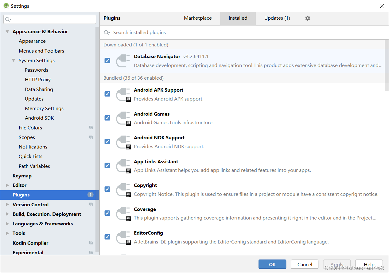Expand the Editor settings node
This screenshot has width=389, height=273.
7,185
